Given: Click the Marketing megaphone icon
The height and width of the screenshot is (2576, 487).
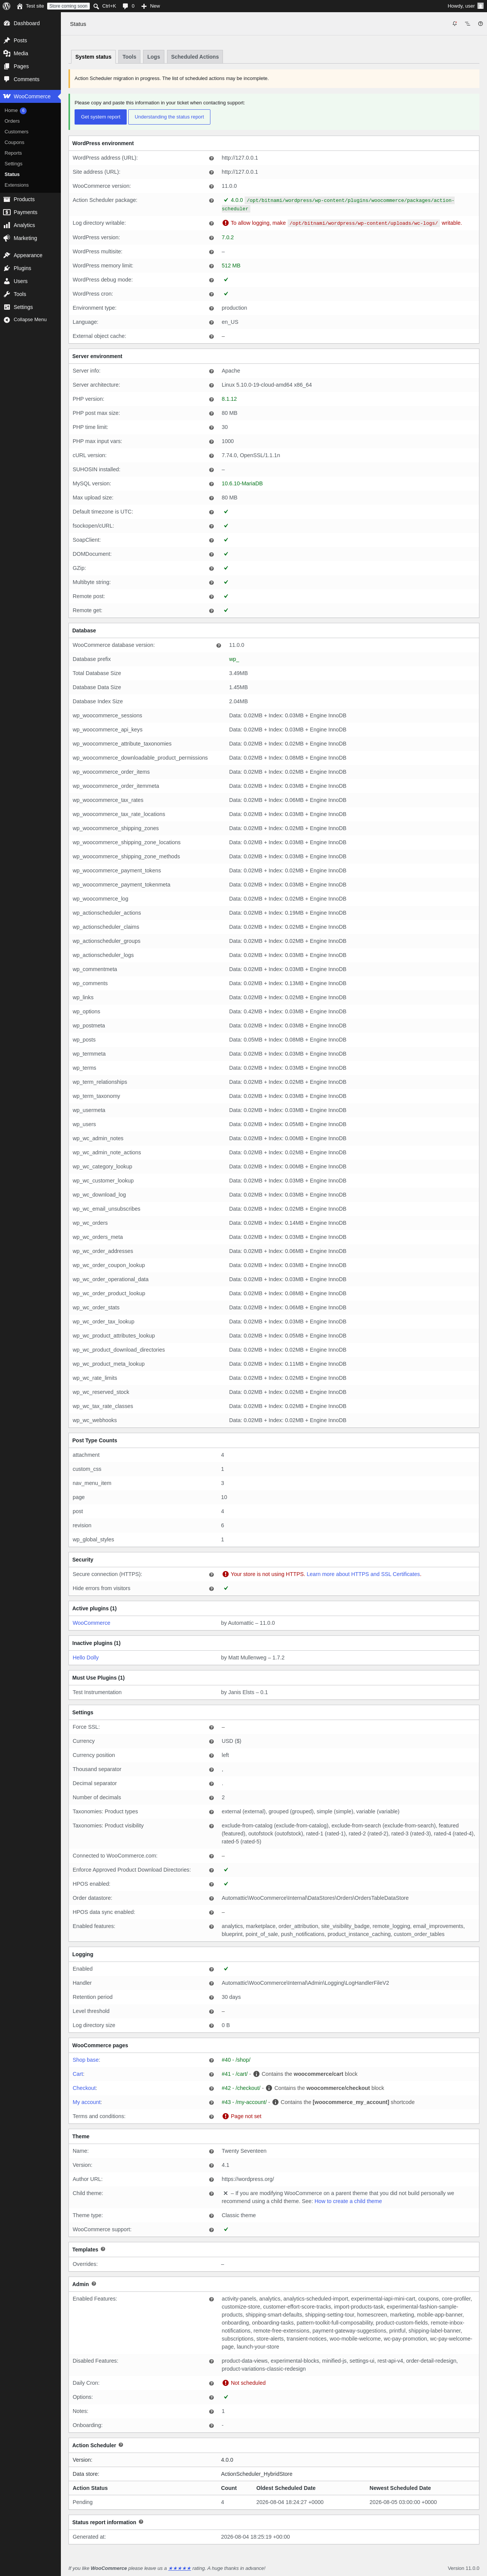Looking at the screenshot, I should tap(7, 238).
